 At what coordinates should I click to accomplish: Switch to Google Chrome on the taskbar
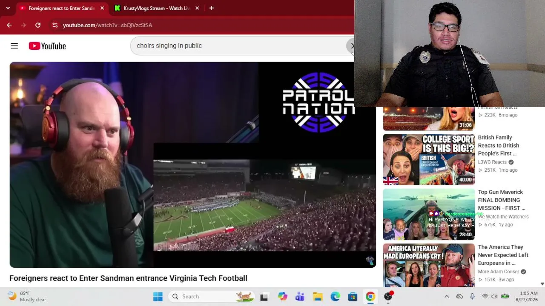370,297
